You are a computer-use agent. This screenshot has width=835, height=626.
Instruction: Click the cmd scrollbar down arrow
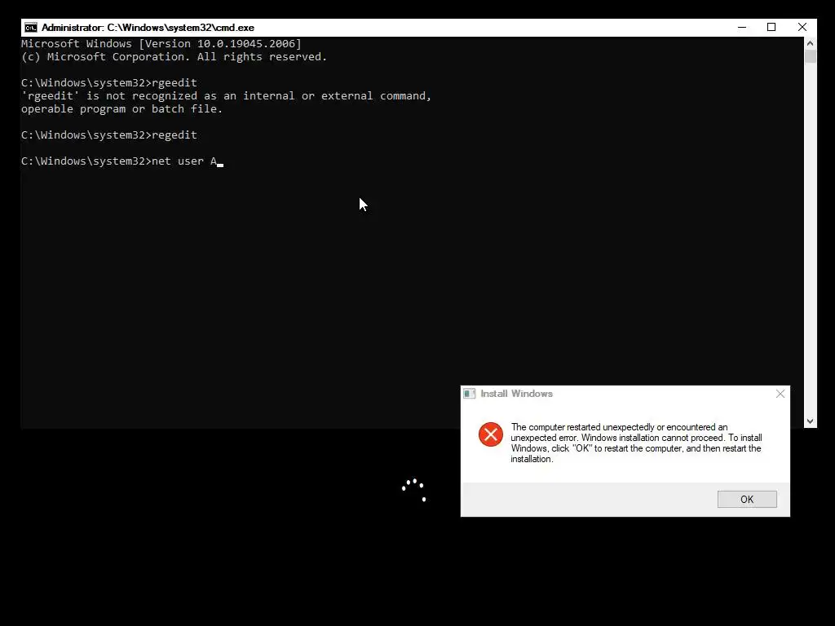(811, 421)
